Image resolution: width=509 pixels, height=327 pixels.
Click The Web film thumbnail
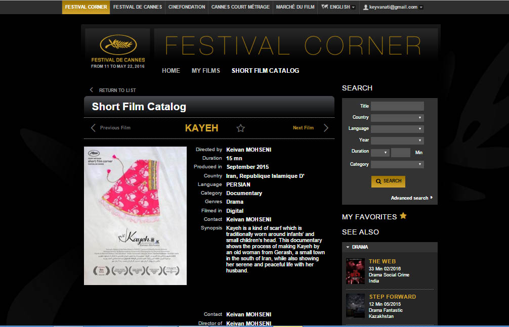pos(356,271)
